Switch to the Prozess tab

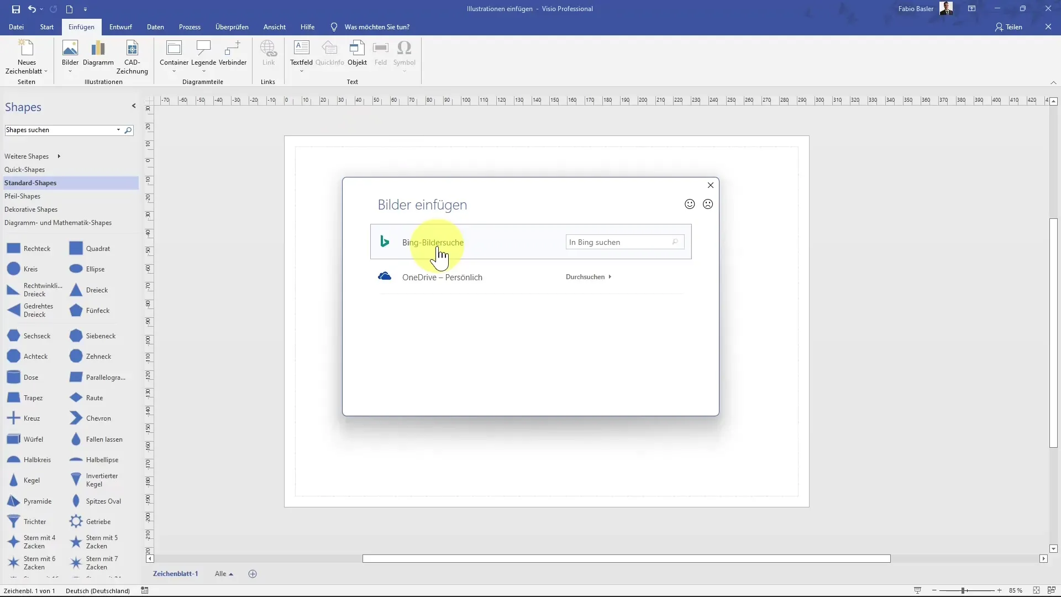[x=190, y=27]
